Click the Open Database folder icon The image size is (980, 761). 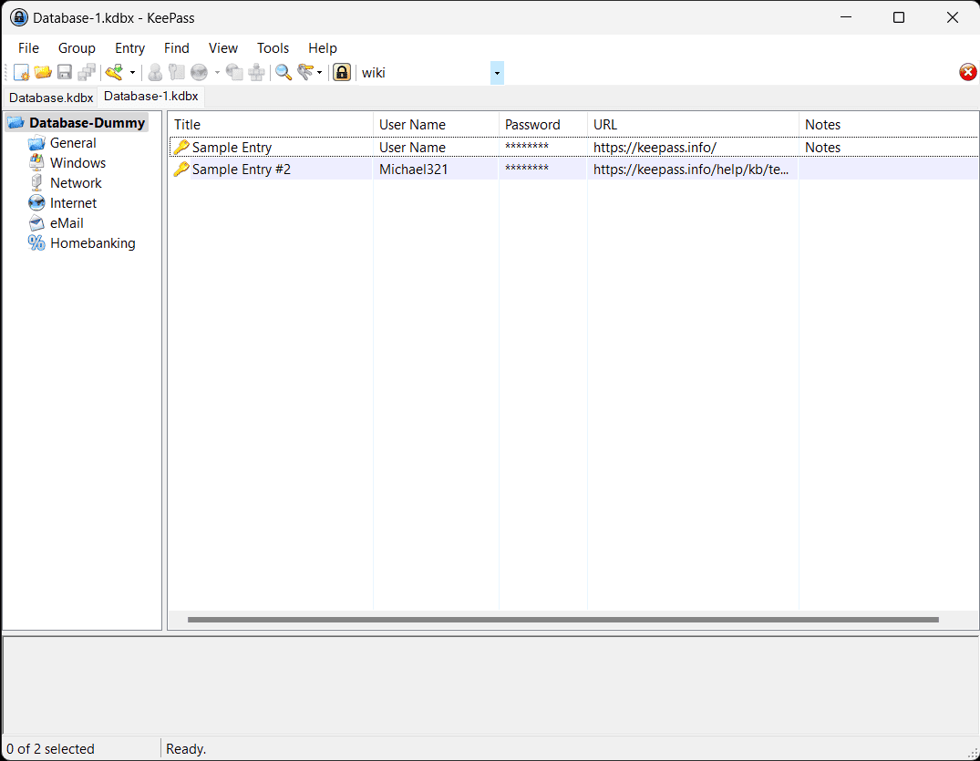[x=43, y=73]
